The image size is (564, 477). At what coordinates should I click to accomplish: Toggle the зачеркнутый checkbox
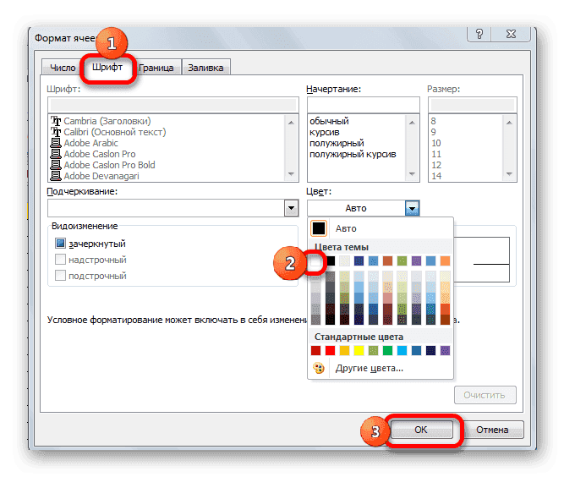click(x=60, y=244)
